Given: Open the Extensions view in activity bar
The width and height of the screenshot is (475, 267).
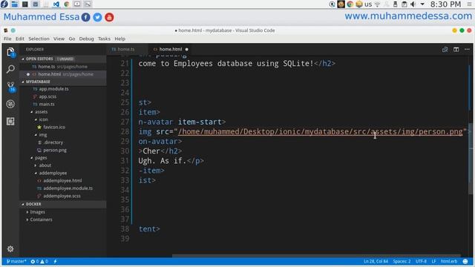Looking at the screenshot, I should point(10,122).
